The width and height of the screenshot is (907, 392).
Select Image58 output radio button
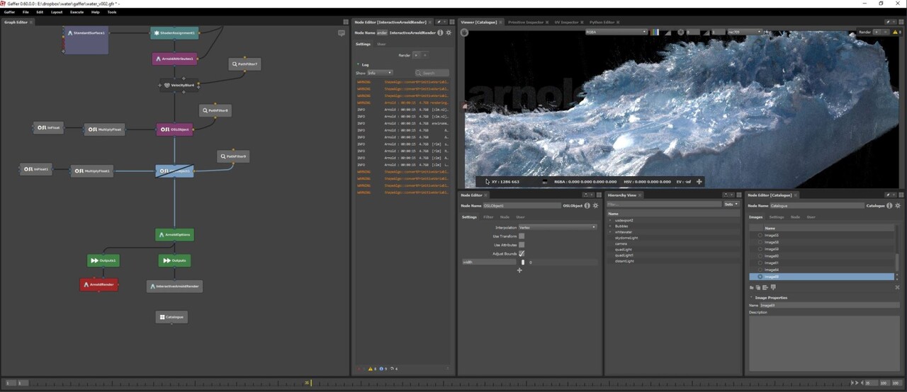tap(760, 242)
